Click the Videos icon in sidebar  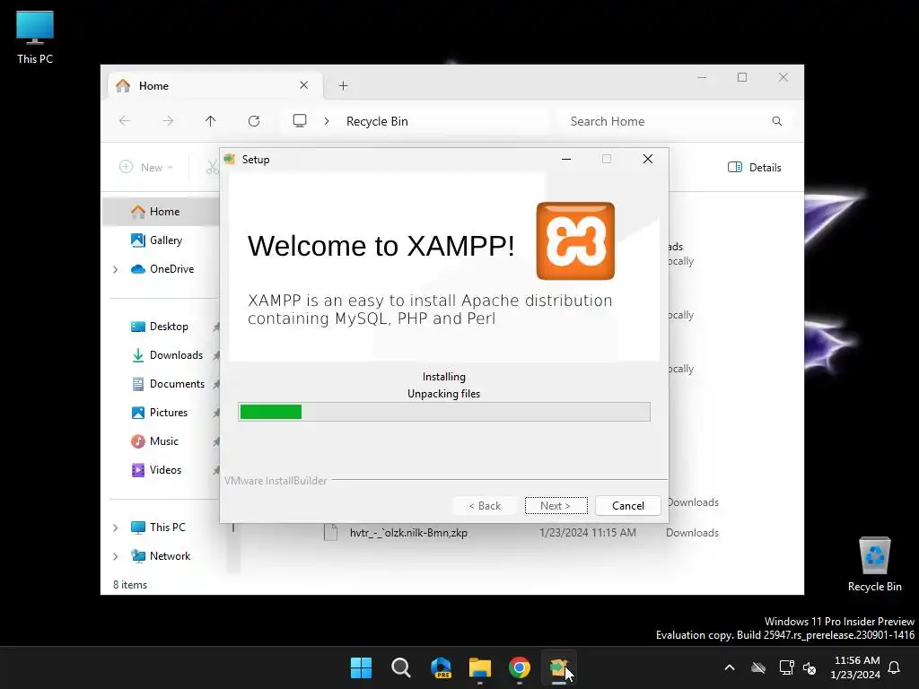tap(137, 470)
